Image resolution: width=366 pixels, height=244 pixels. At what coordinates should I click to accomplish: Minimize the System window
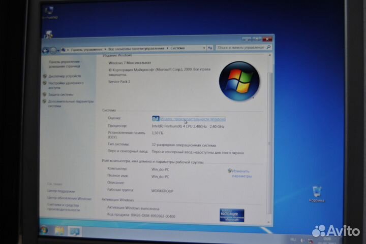pyautogui.click(x=246, y=40)
